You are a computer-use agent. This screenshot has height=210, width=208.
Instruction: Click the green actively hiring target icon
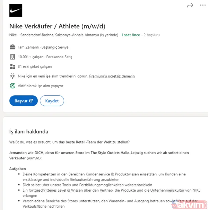pos(12,86)
